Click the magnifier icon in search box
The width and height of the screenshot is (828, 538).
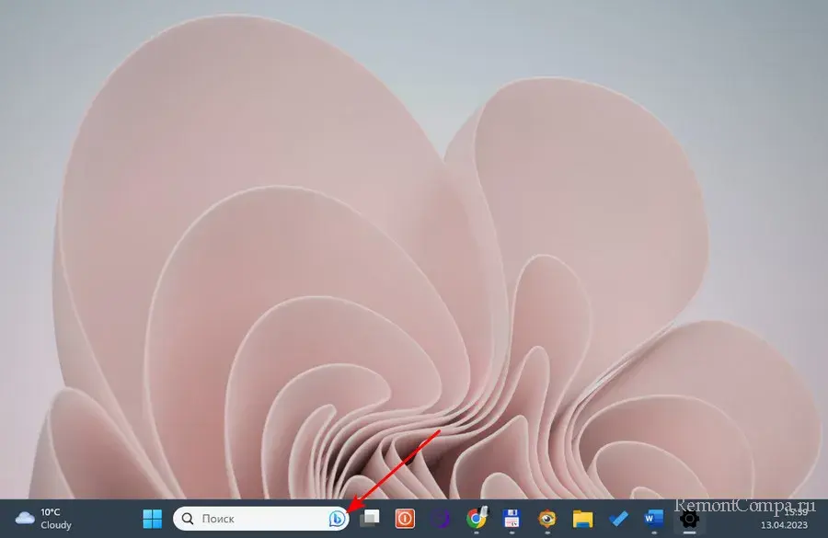point(188,519)
